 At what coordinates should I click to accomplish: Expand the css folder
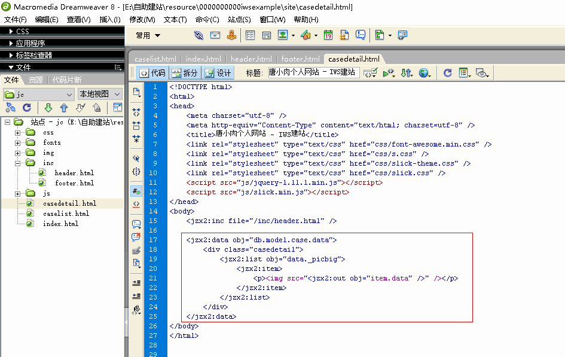coord(17,133)
